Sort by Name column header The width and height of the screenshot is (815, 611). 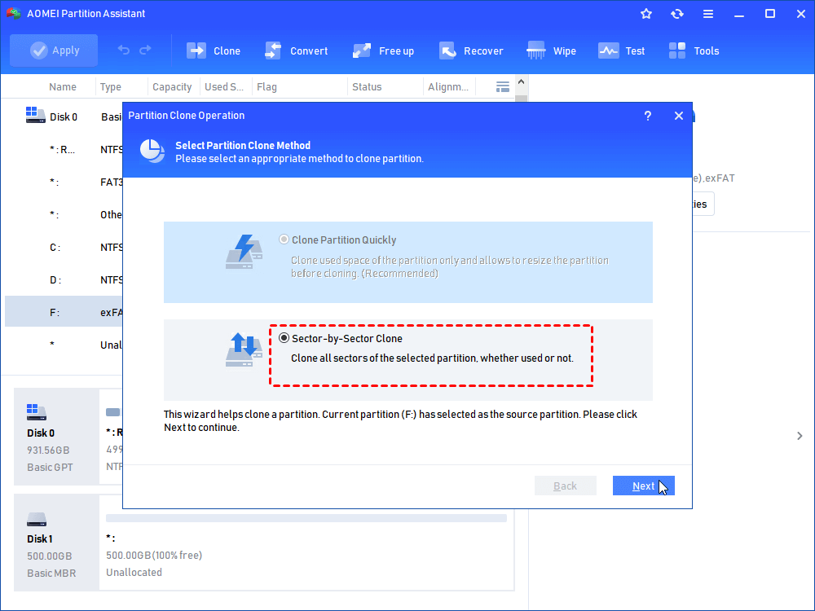[63, 87]
